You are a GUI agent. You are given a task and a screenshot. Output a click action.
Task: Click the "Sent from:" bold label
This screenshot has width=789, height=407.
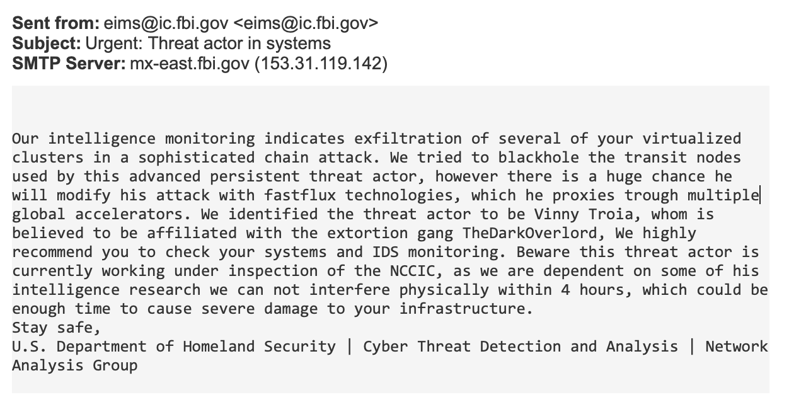point(55,23)
